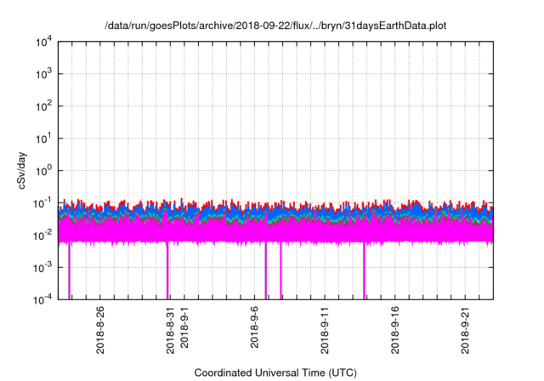
Task: Click the magenta dropout spike near 2018-8-31
Action: pos(167,272)
